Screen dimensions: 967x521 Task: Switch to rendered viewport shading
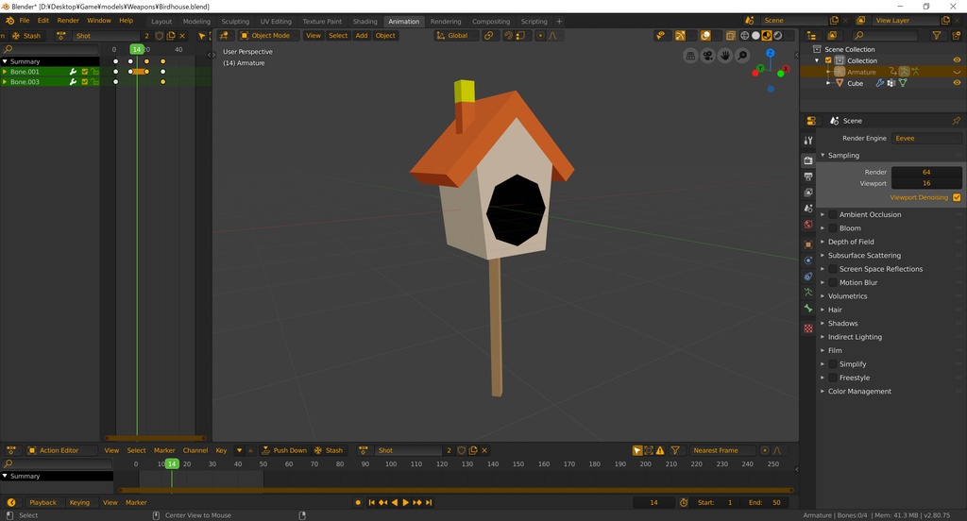click(778, 36)
